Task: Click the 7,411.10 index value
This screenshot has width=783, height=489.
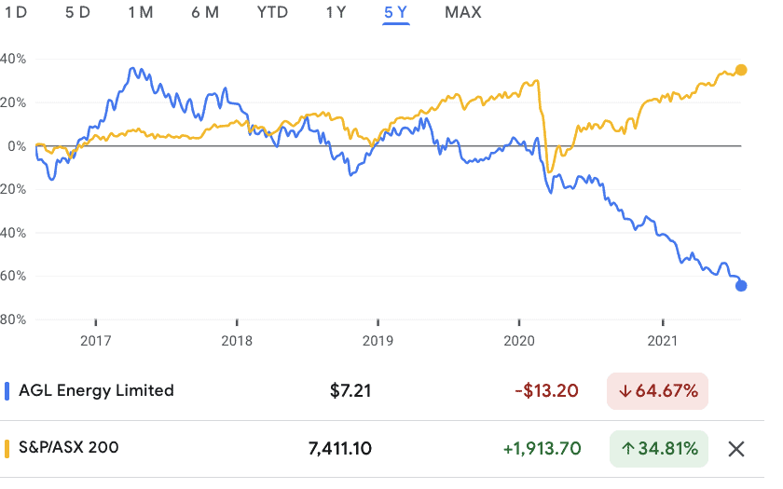Action: click(340, 448)
